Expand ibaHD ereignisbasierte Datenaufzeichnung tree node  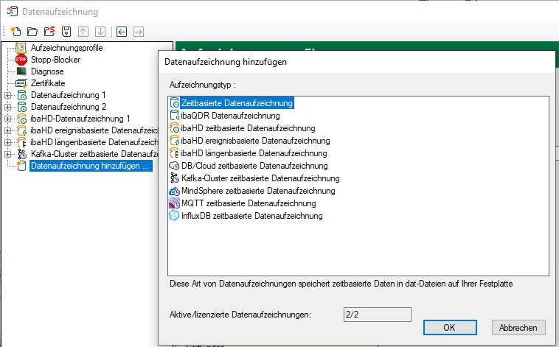[7, 130]
